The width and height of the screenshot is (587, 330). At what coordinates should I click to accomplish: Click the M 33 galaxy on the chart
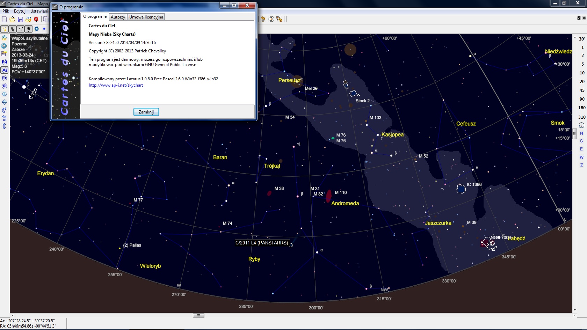269,193
